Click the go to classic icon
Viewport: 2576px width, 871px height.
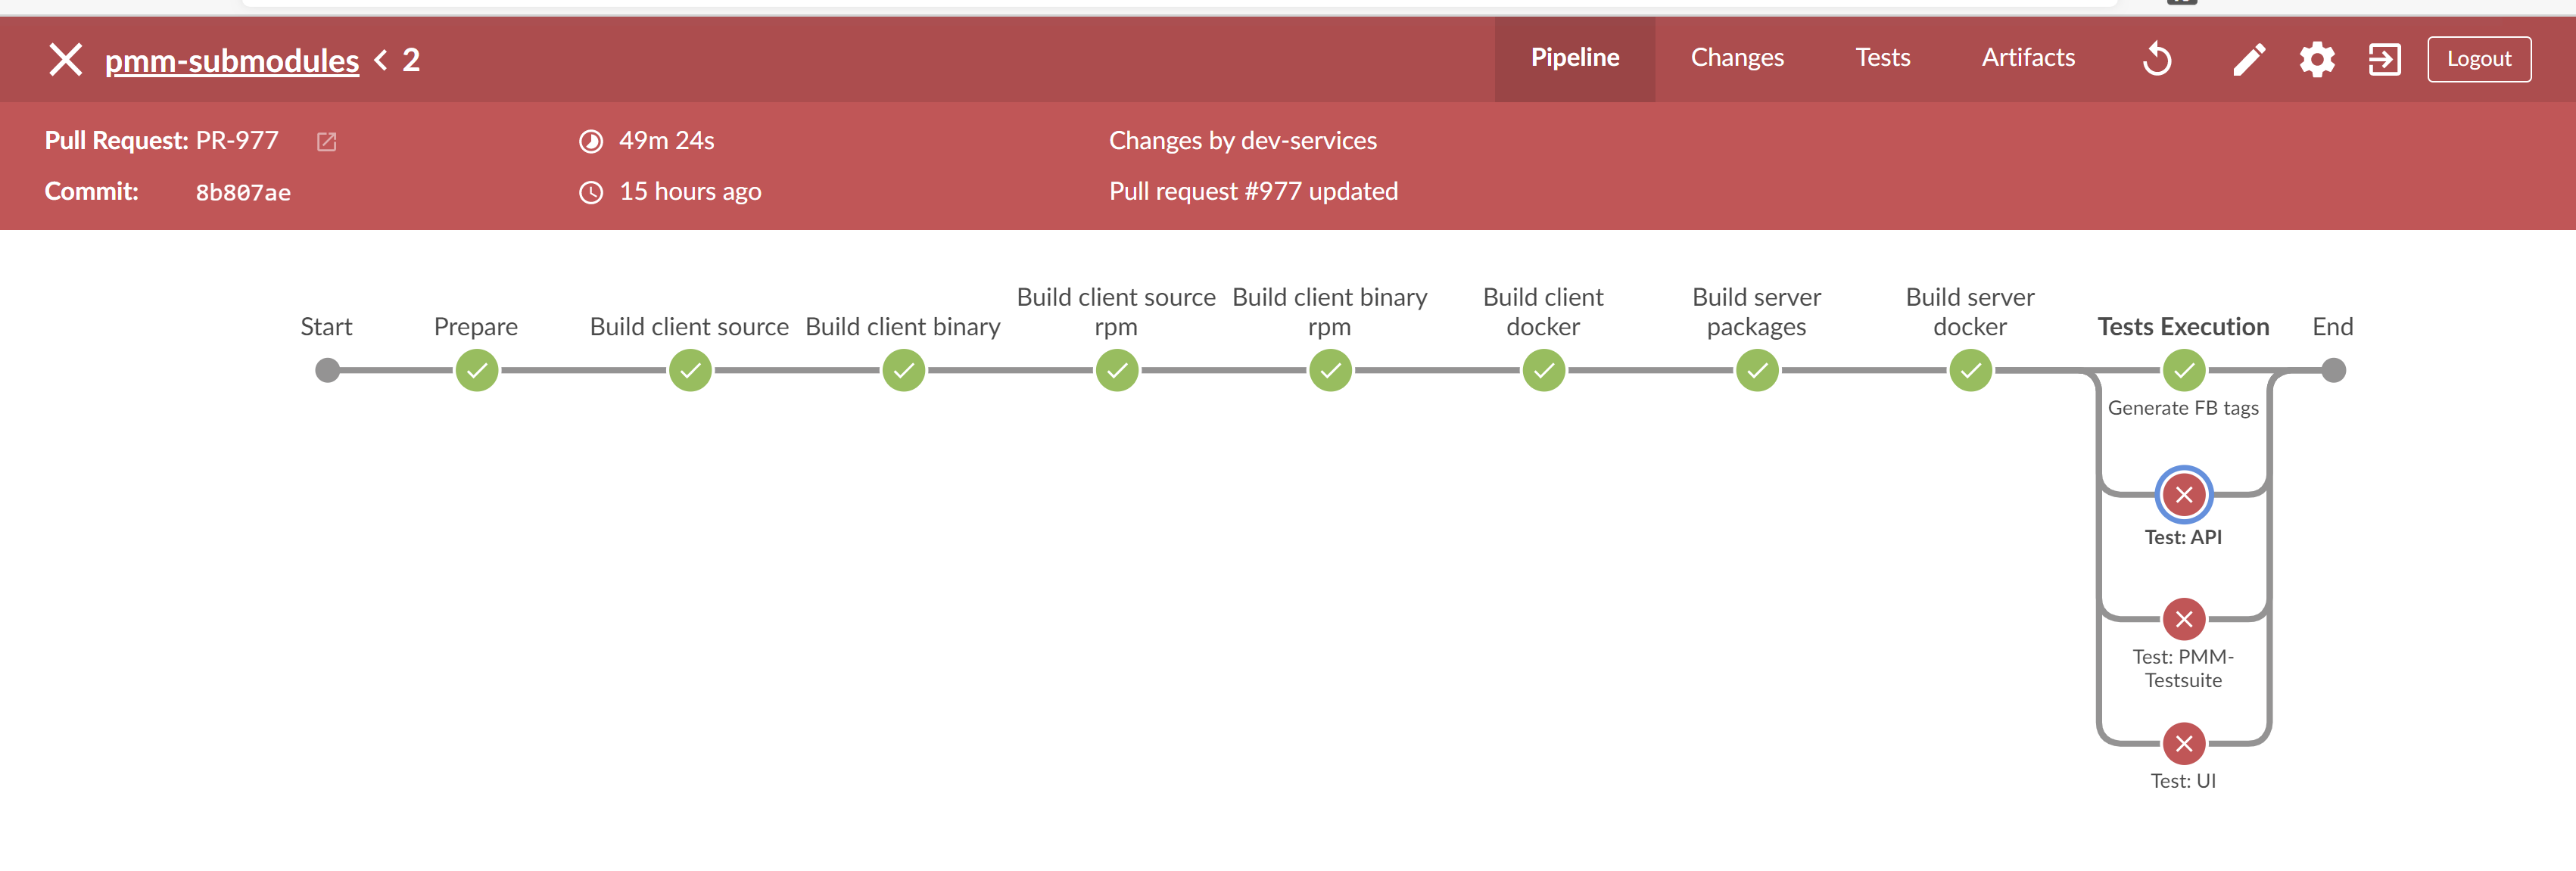coord(2384,59)
